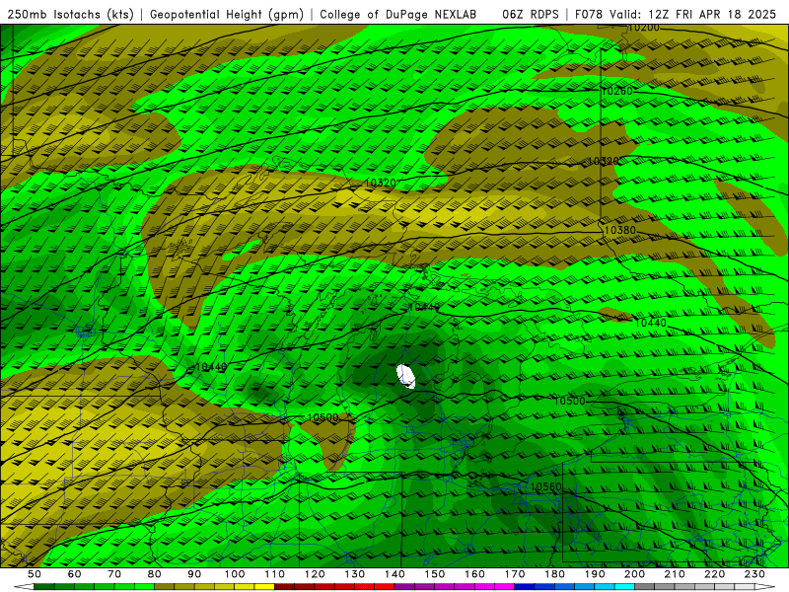Click the 10200 height contour label

click(x=644, y=28)
